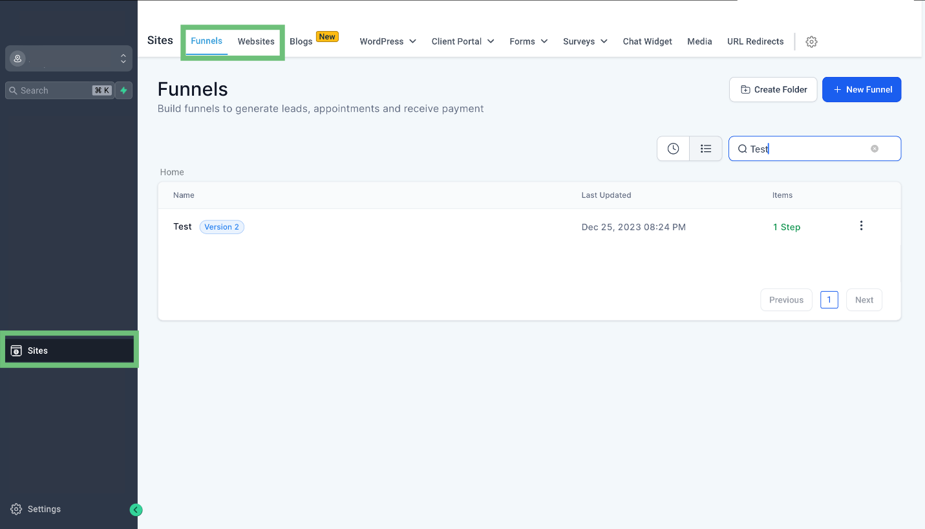Expand the Forms dropdown menu

click(528, 41)
